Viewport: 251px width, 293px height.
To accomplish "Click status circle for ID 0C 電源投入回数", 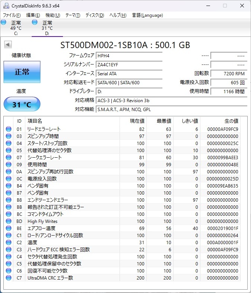I will click(x=9, y=179).
